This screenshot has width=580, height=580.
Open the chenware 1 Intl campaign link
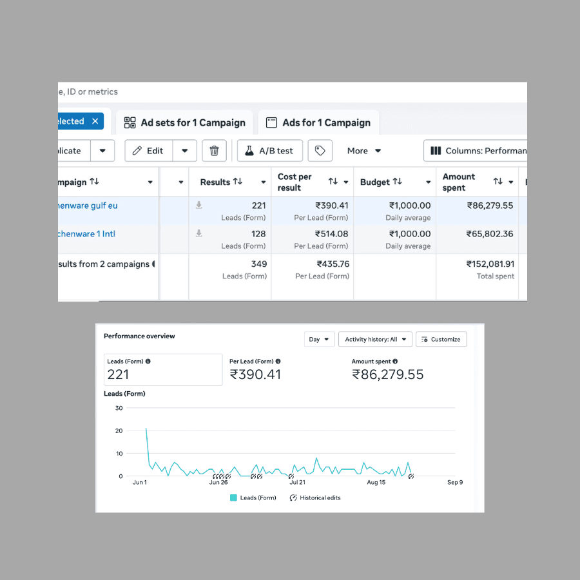[x=86, y=234]
